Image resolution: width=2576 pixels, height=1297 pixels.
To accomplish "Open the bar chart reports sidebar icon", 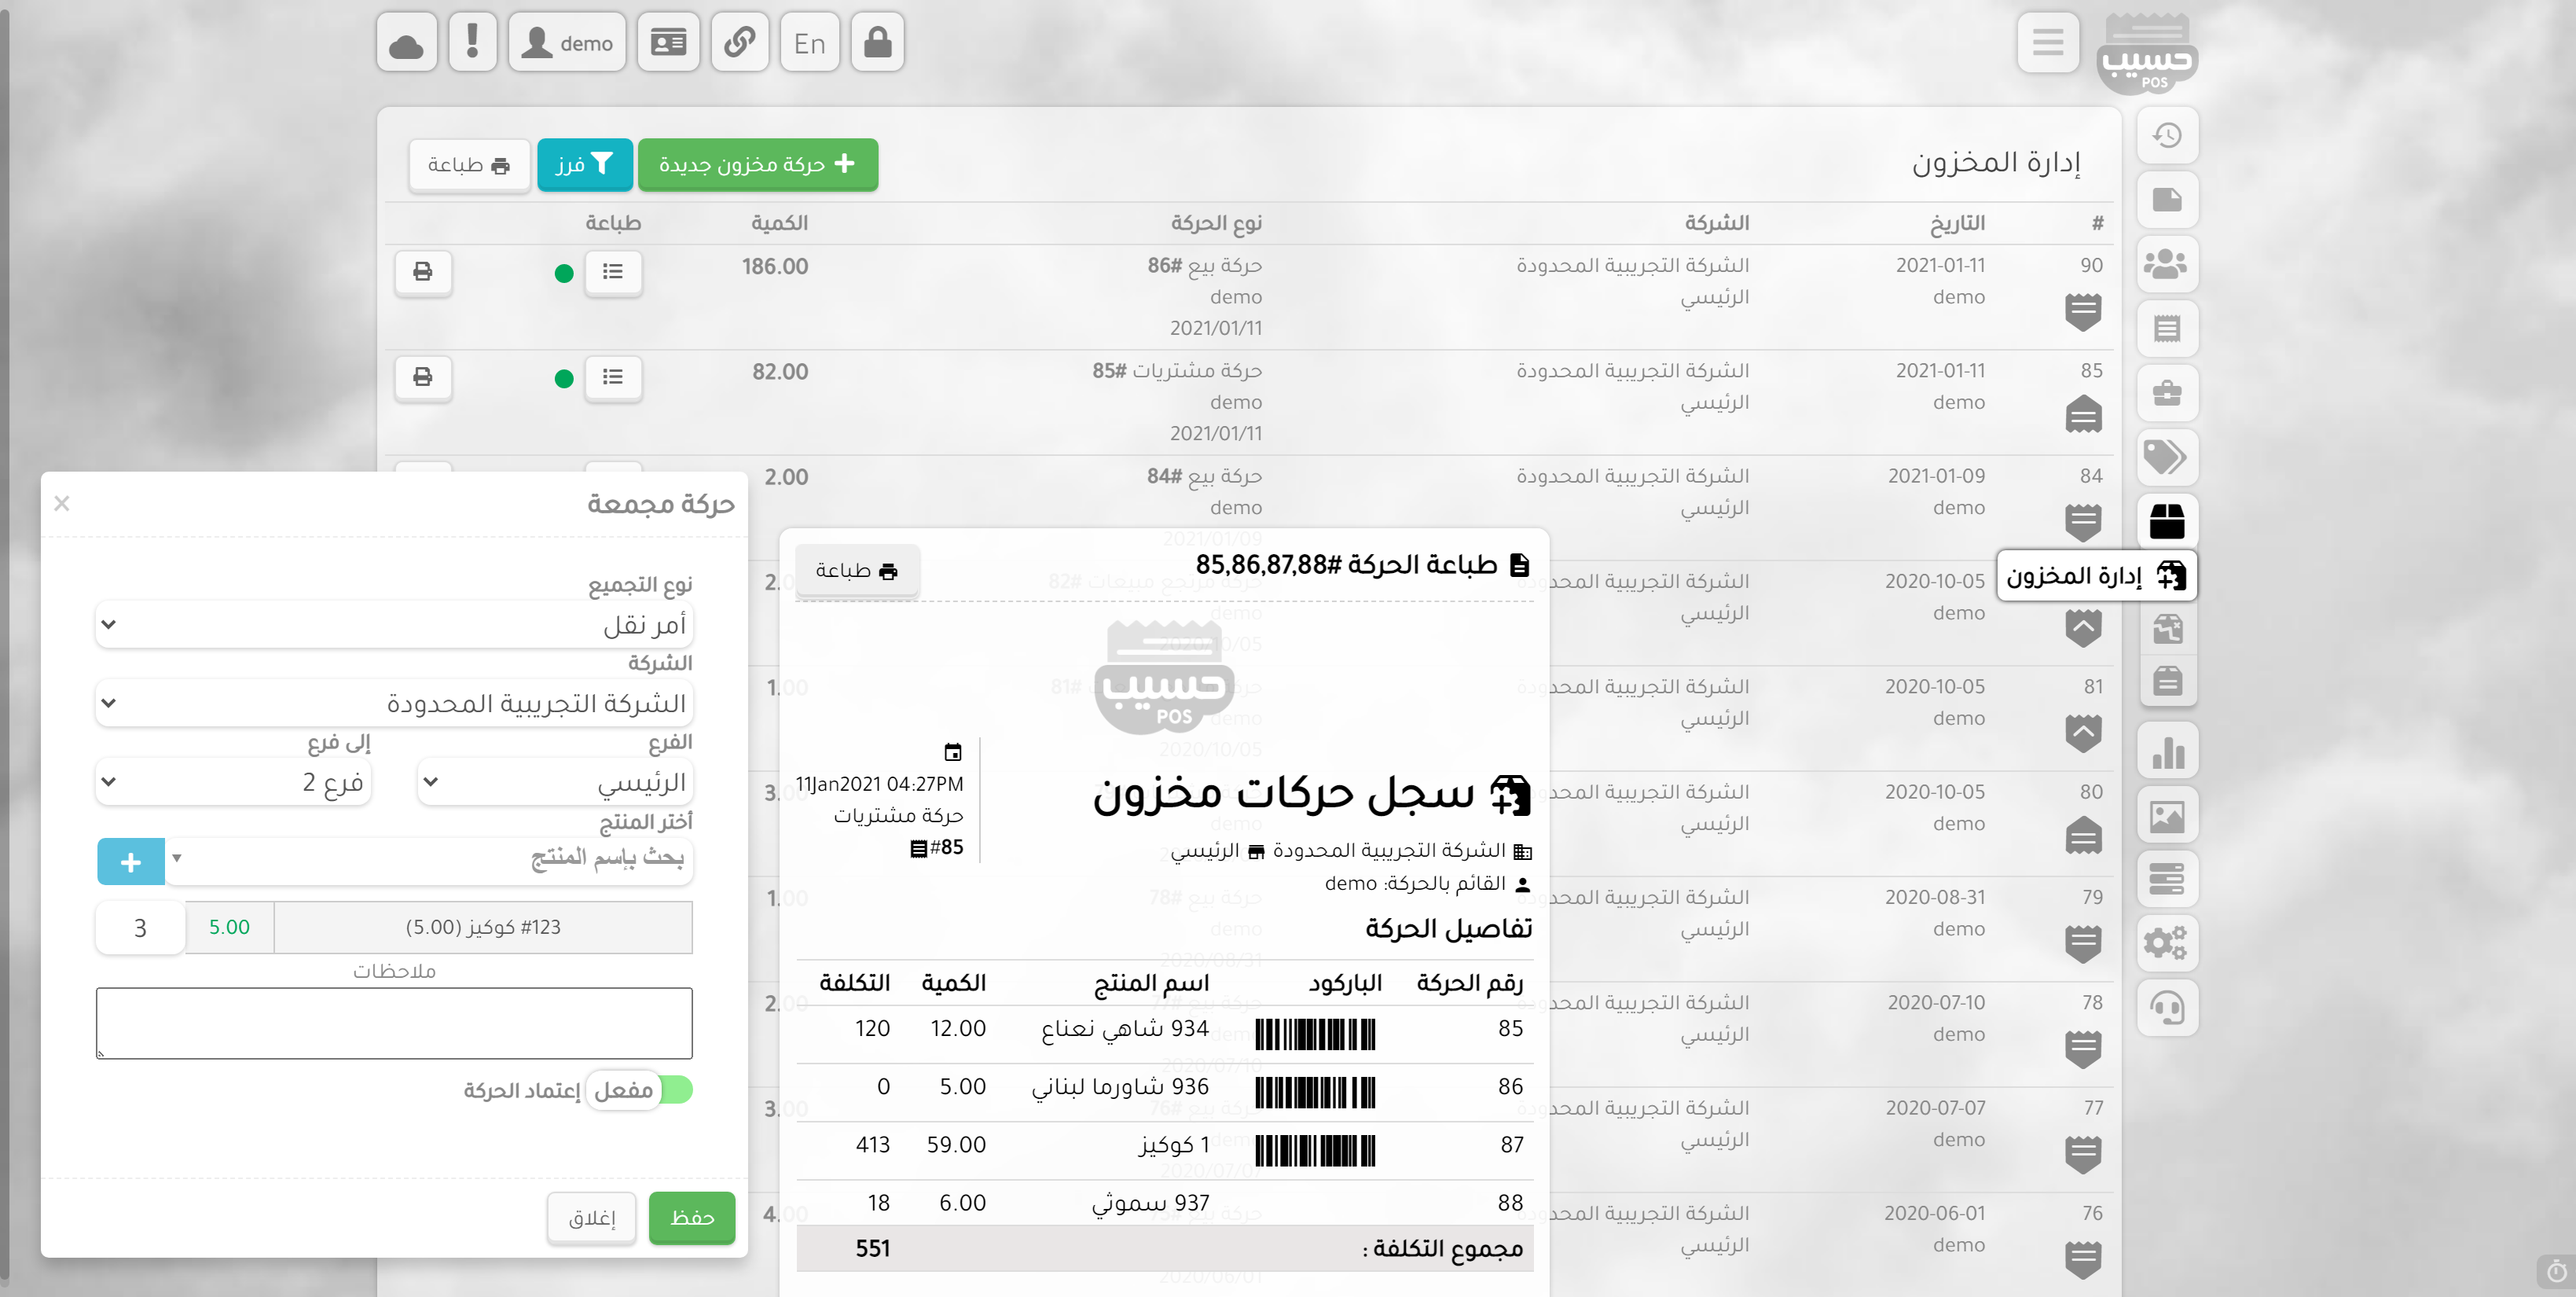I will coord(2166,751).
